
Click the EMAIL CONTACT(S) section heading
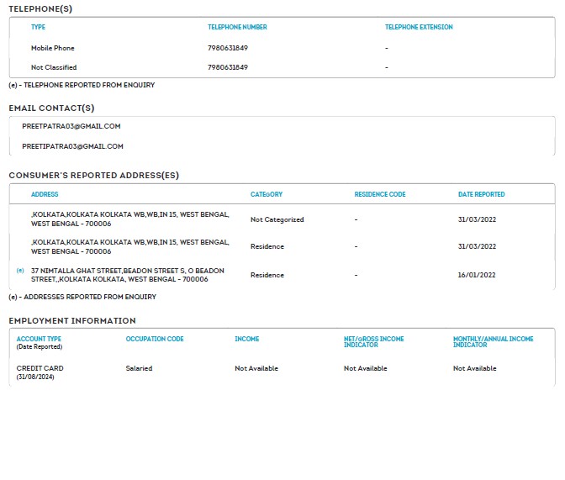click(x=51, y=108)
